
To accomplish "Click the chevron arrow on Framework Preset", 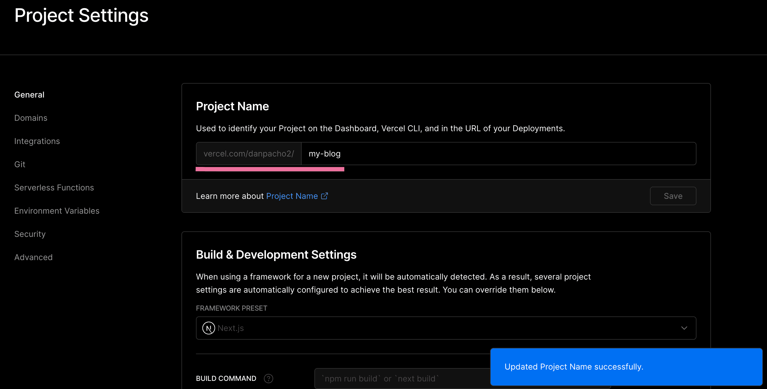I will click(684, 328).
